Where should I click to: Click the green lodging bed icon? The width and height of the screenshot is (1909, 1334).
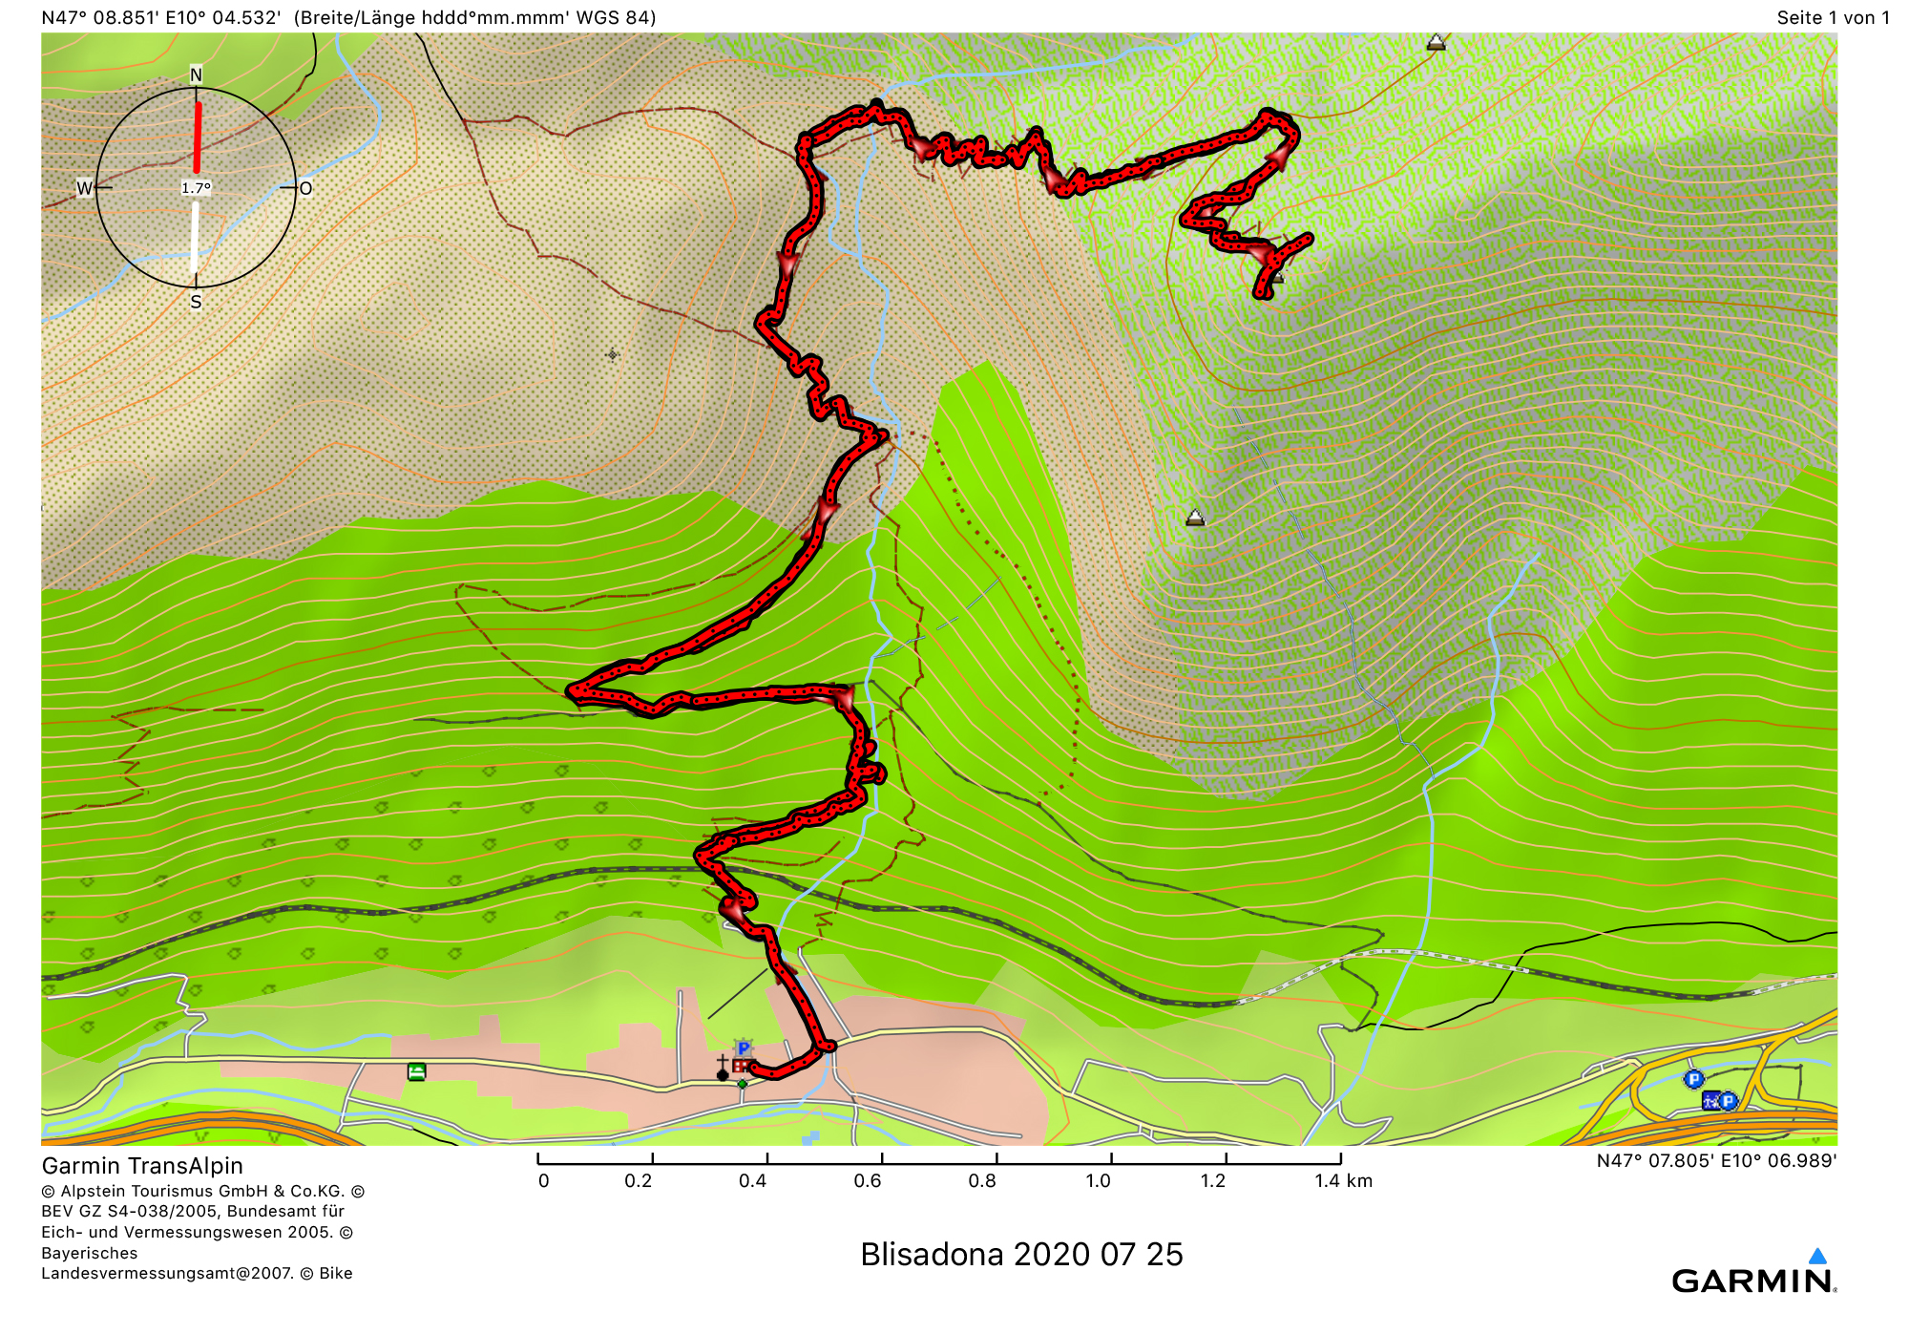(417, 1071)
